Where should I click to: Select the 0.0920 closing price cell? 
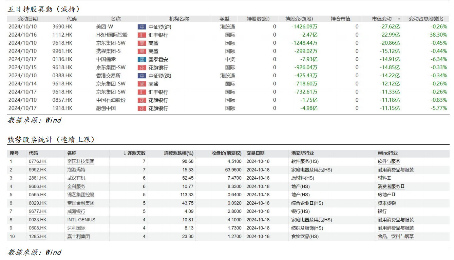click(235, 203)
